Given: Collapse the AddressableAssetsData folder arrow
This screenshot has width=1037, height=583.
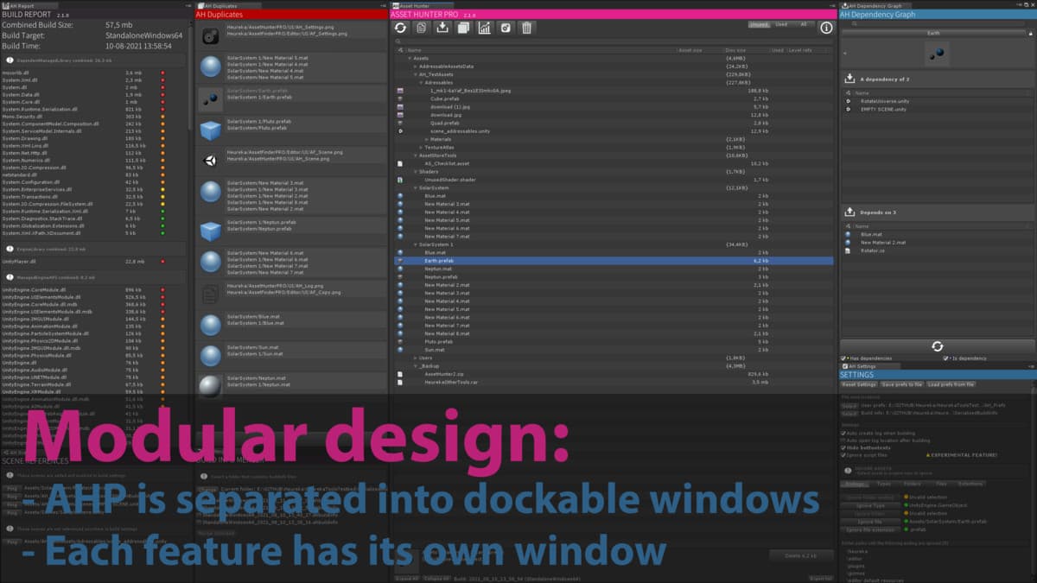Looking at the screenshot, I should tap(416, 67).
